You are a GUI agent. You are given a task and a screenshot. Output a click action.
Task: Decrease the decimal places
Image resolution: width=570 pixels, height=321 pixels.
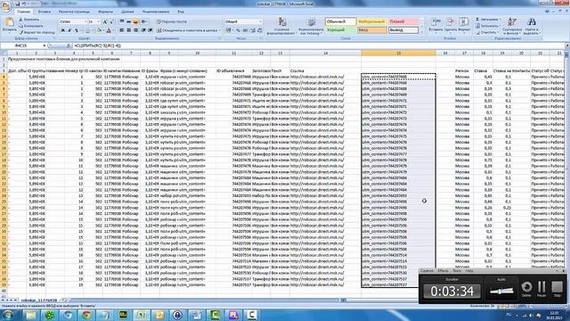259,30
